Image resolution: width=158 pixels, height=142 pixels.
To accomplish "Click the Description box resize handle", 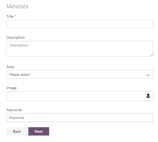I will 152,55.
